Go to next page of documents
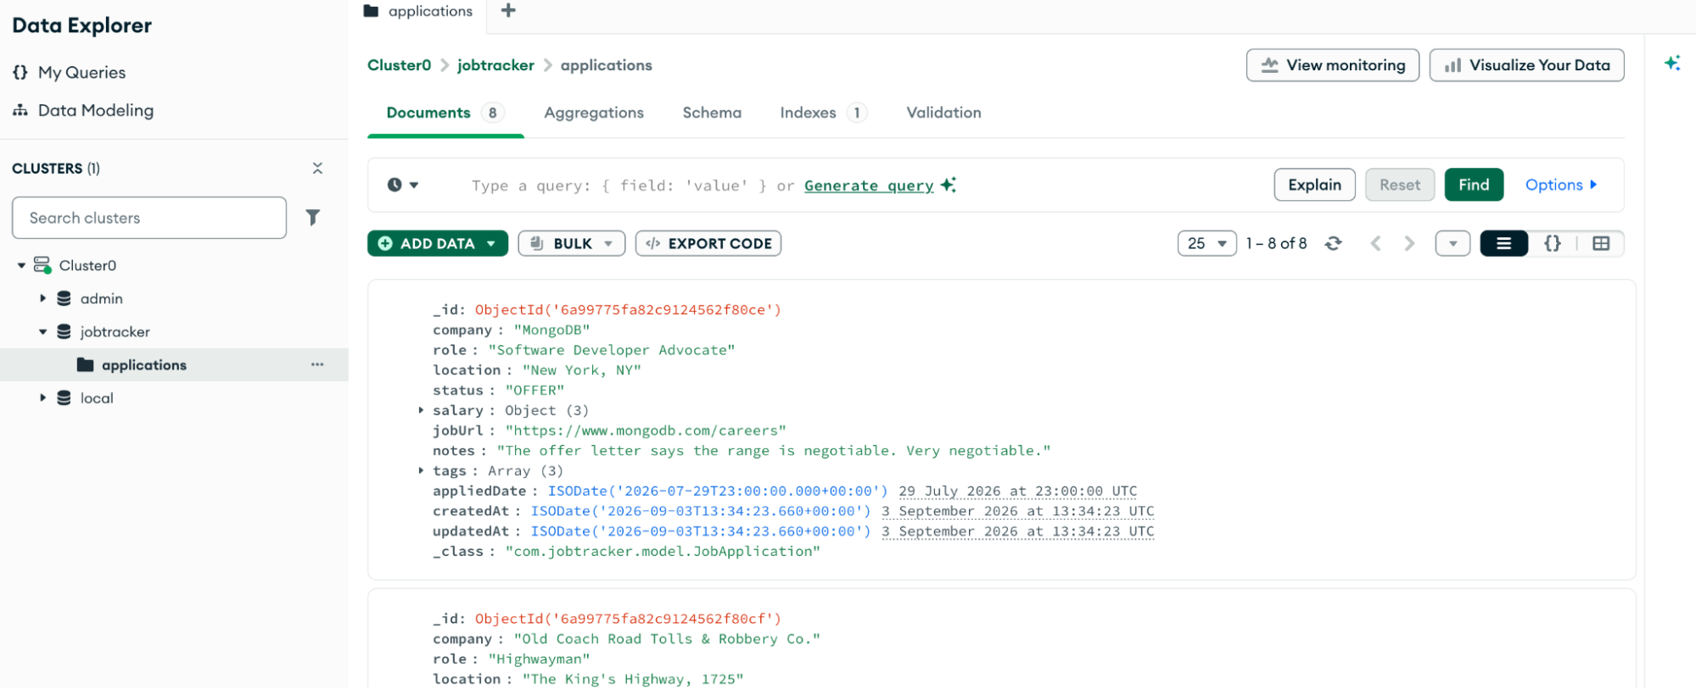Viewport: 1696px width, 689px height. (1409, 243)
